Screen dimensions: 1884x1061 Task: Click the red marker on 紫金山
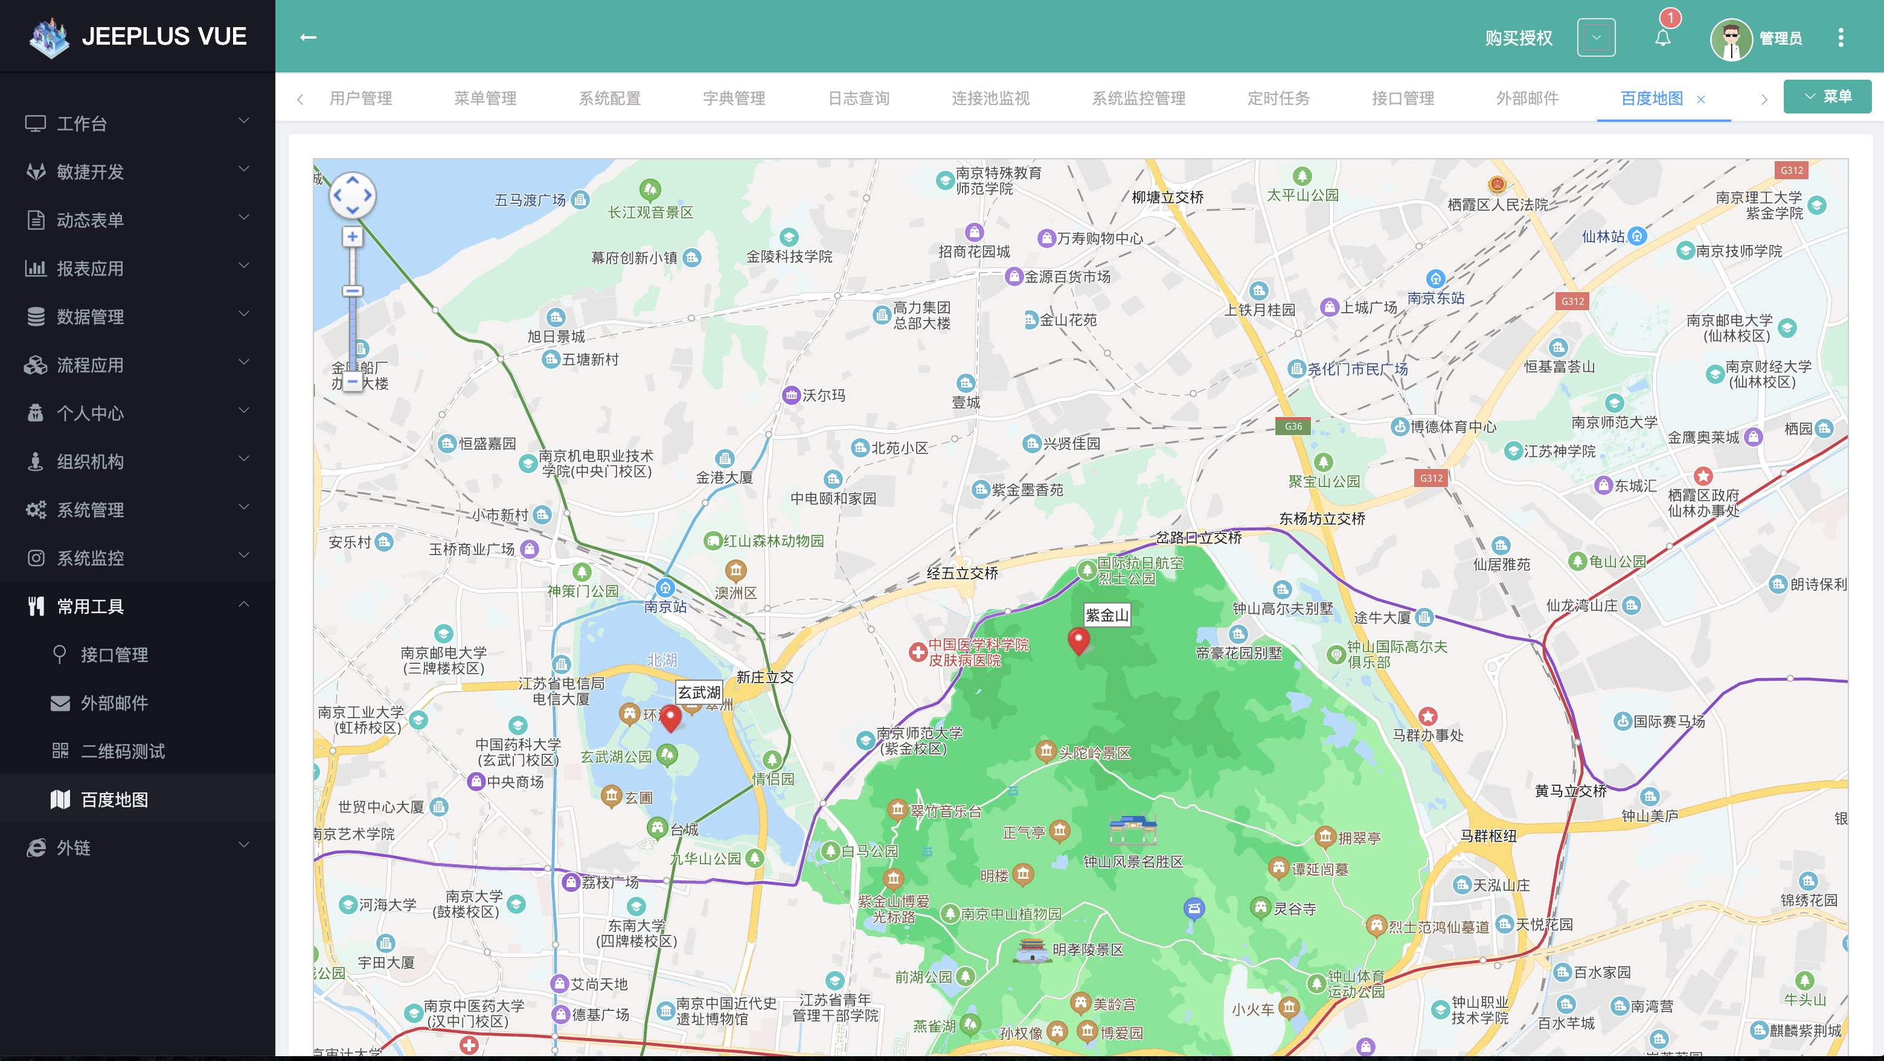click(x=1077, y=639)
